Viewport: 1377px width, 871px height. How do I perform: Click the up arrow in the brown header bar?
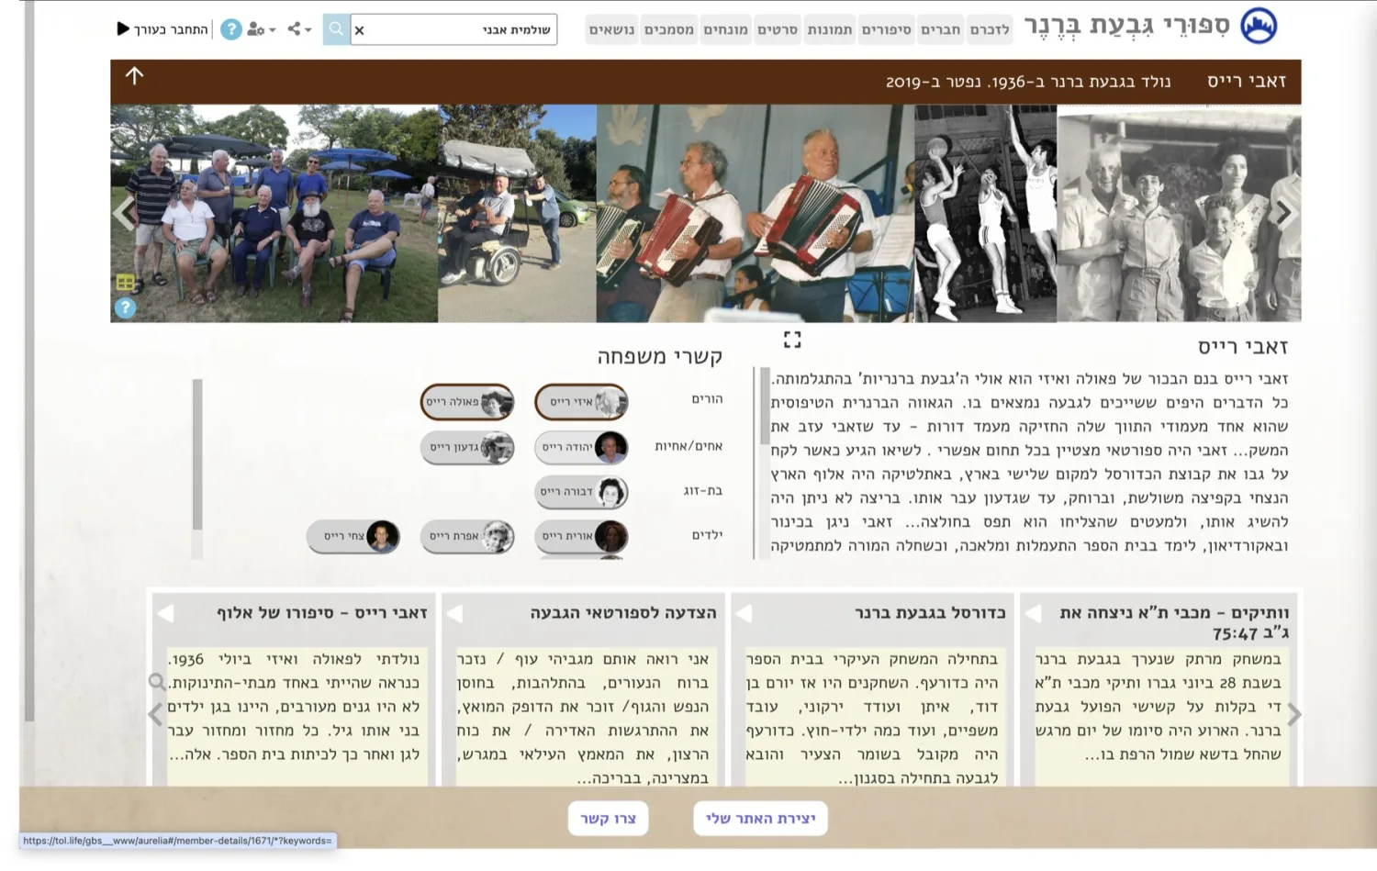coord(135,75)
